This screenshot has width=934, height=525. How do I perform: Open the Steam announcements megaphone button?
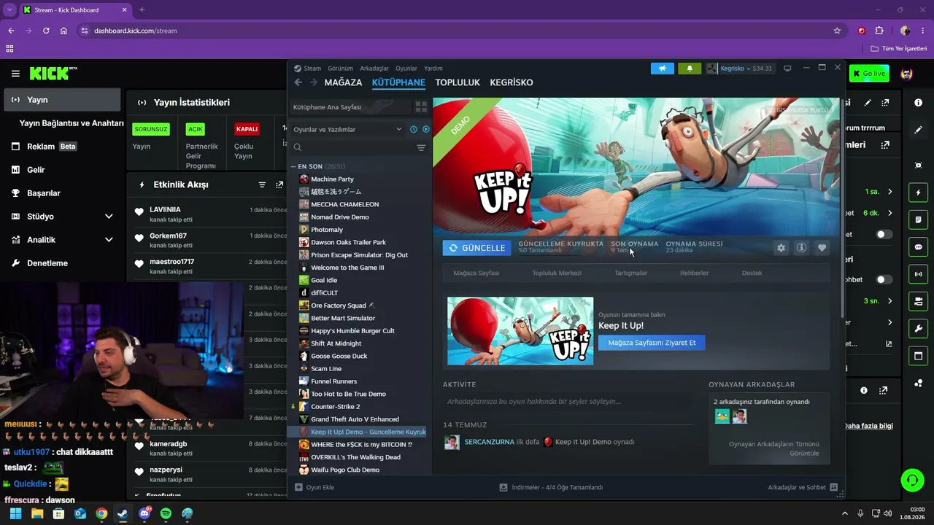[x=663, y=69]
